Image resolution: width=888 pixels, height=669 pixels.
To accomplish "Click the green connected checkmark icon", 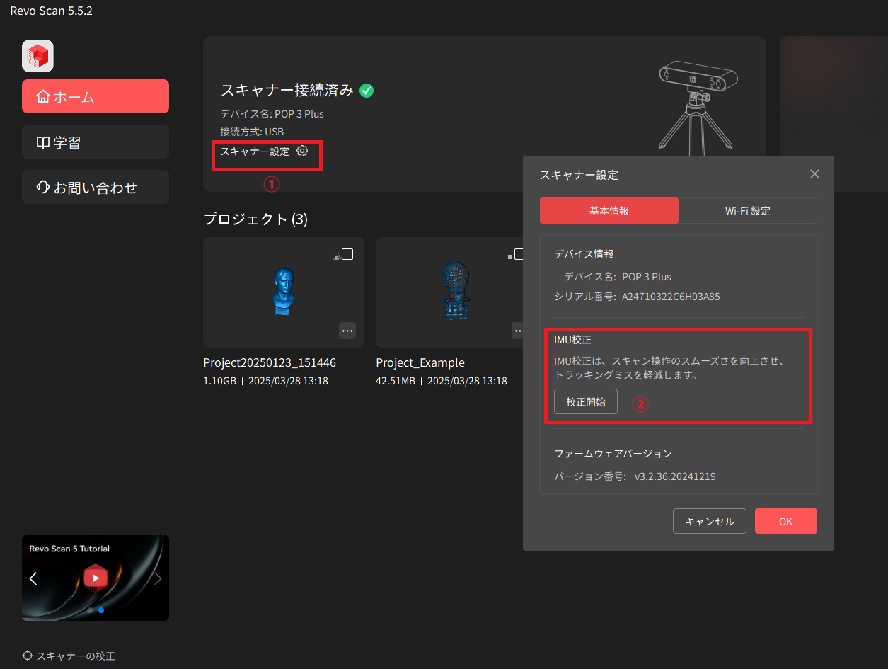I will (x=367, y=90).
